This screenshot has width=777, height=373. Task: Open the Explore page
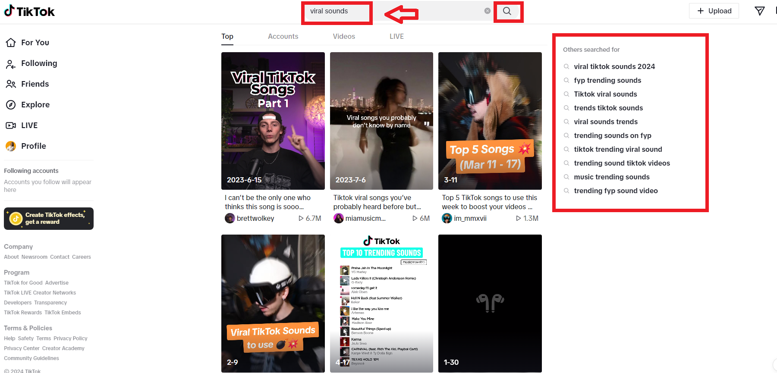[28, 105]
